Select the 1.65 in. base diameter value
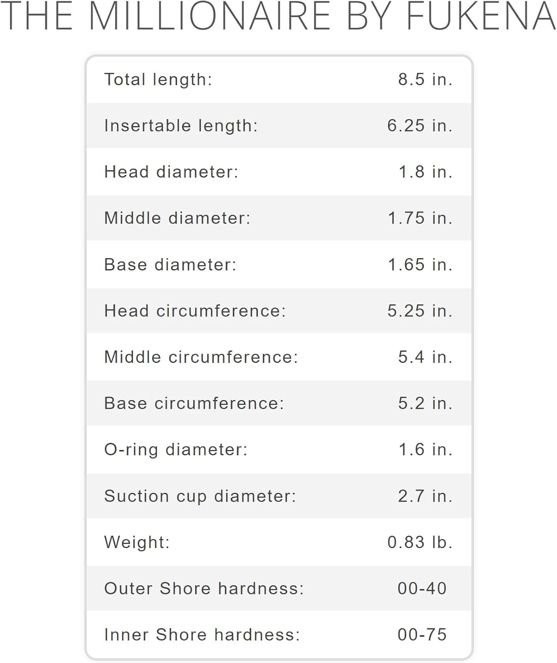Viewport: 557px width, 663px height. (x=420, y=265)
